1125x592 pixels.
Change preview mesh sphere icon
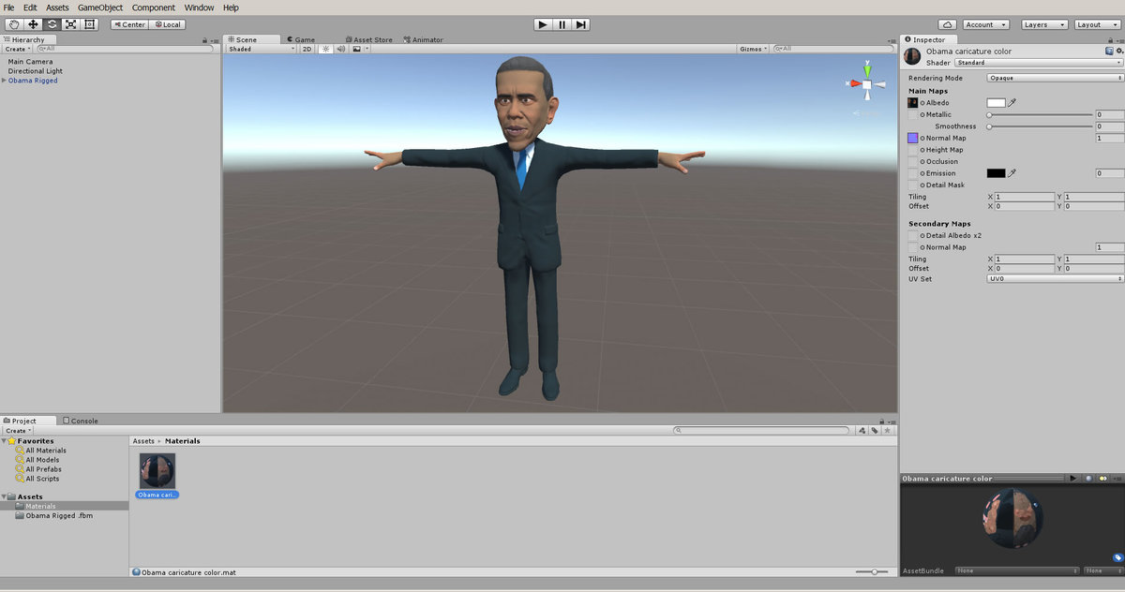click(1088, 479)
